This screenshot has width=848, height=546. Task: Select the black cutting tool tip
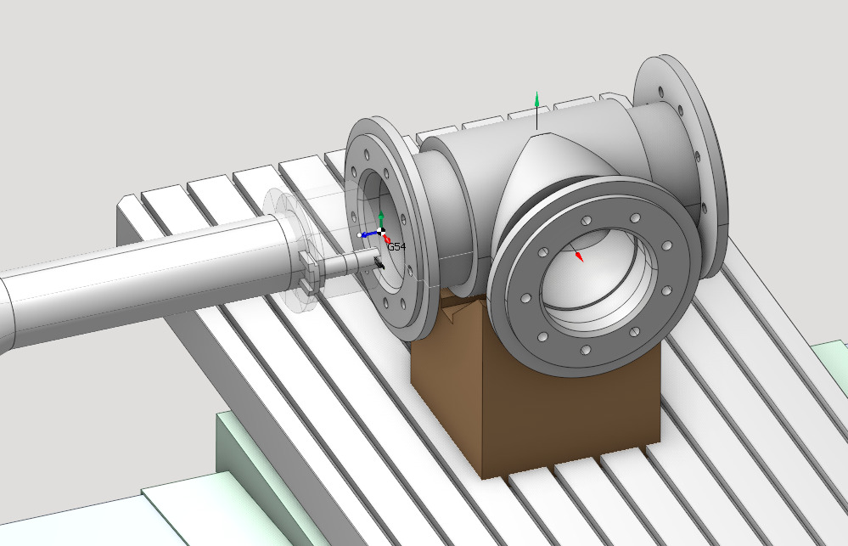tap(379, 266)
